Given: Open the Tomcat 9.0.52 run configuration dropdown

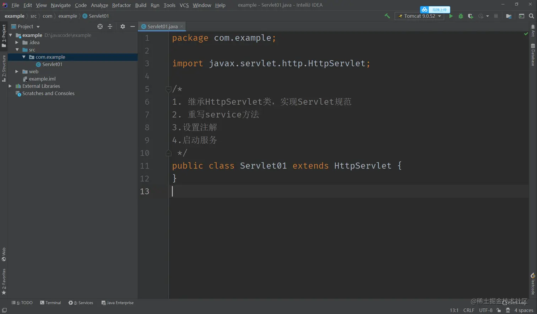Looking at the screenshot, I should click(x=419, y=16).
